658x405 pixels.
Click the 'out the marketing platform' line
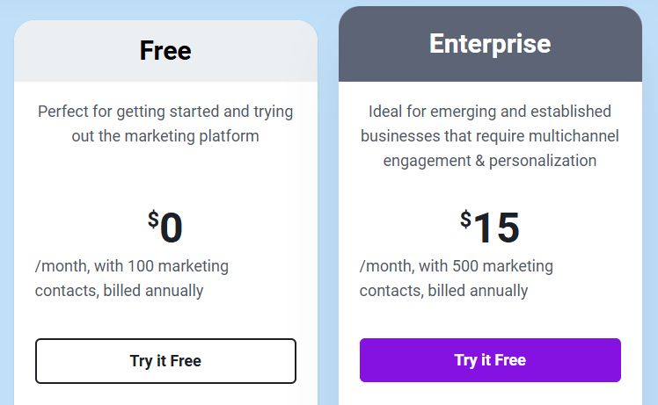tap(165, 136)
